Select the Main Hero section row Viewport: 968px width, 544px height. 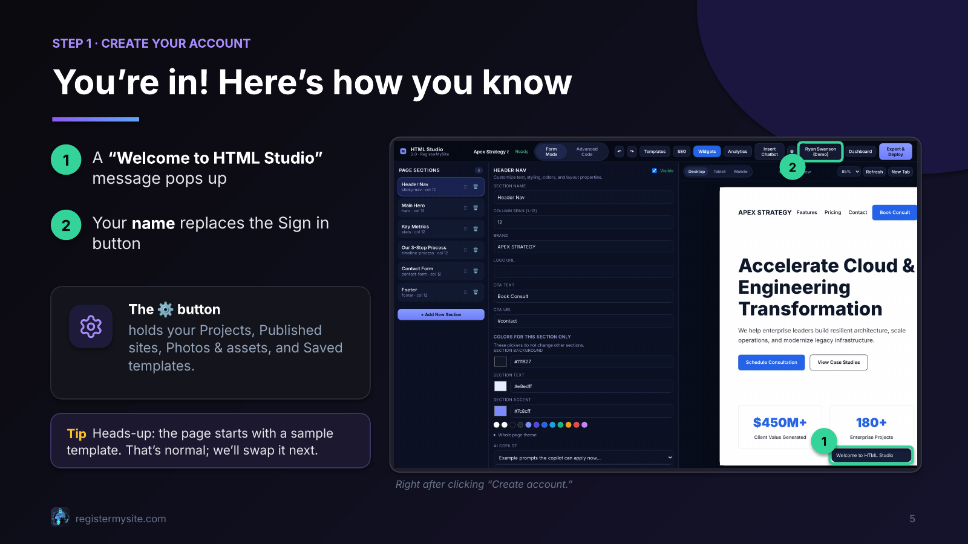click(x=441, y=208)
